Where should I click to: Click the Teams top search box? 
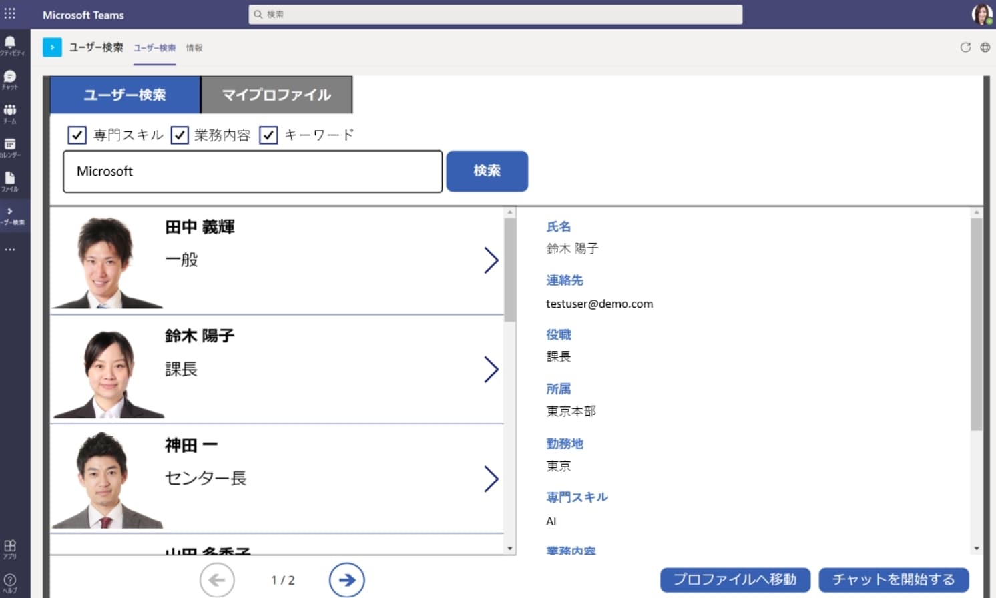pyautogui.click(x=495, y=14)
